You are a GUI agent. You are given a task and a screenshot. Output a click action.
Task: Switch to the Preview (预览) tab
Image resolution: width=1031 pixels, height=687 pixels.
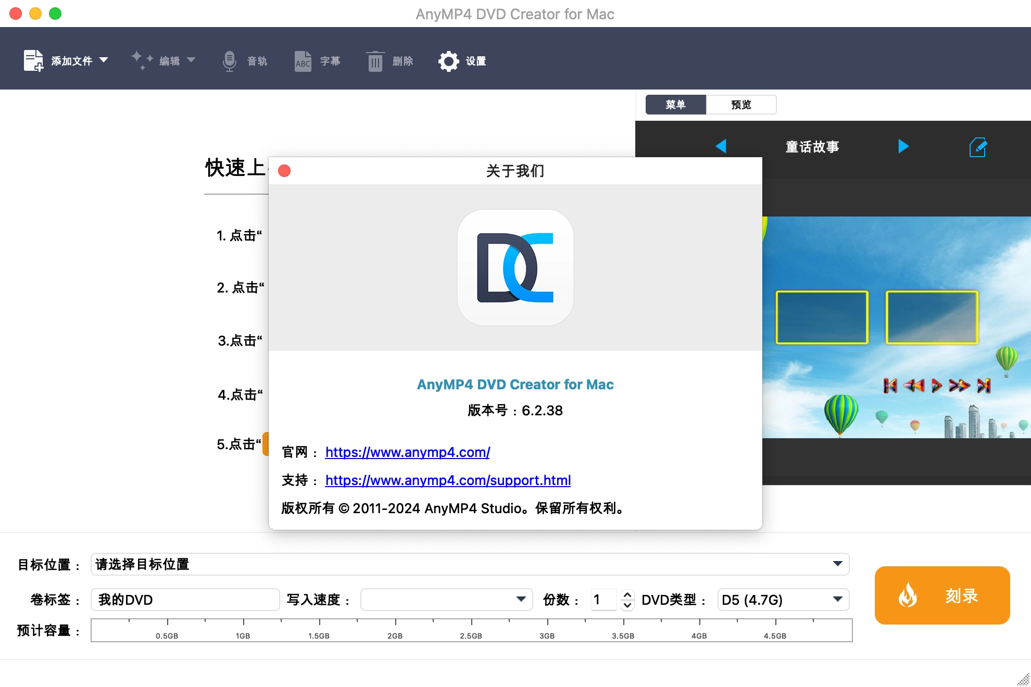click(741, 105)
